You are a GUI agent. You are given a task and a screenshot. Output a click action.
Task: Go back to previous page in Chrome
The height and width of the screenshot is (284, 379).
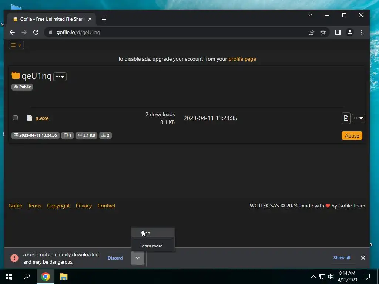click(12, 32)
